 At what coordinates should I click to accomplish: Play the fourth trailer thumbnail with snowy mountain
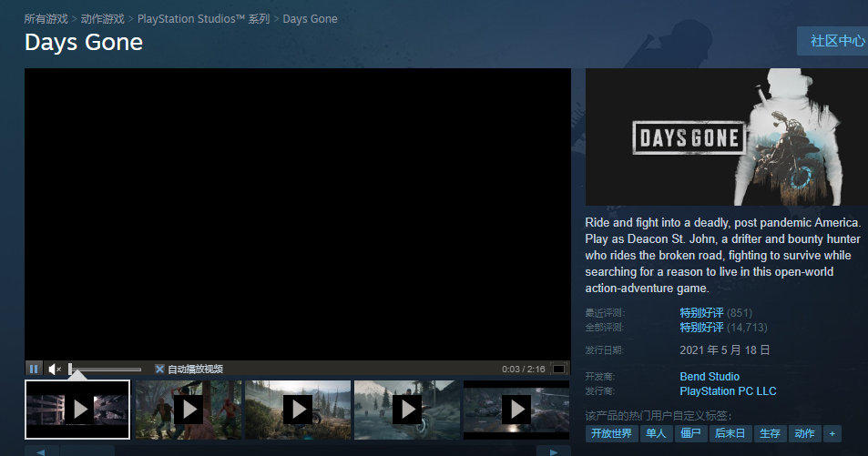(x=407, y=410)
